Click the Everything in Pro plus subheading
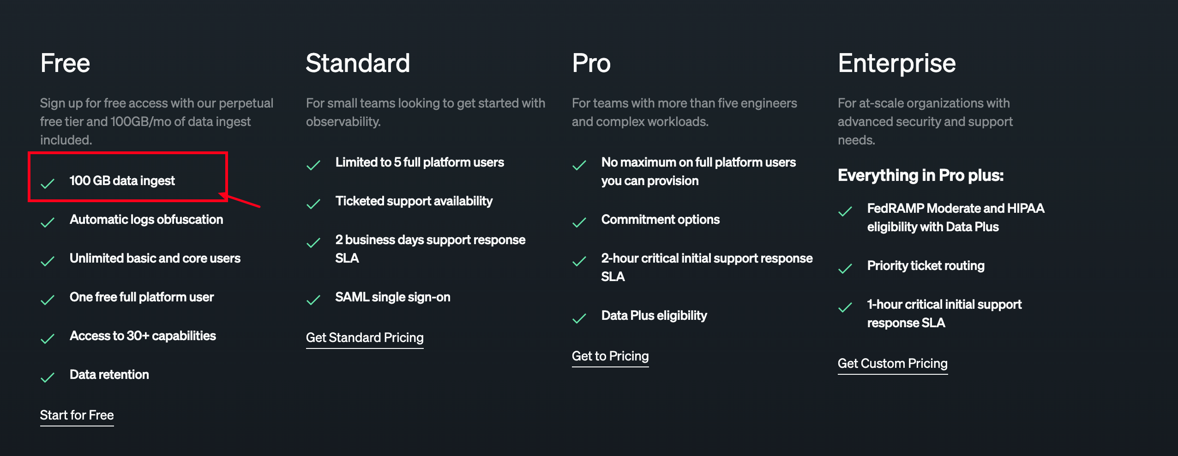This screenshot has width=1178, height=456. pos(920,175)
